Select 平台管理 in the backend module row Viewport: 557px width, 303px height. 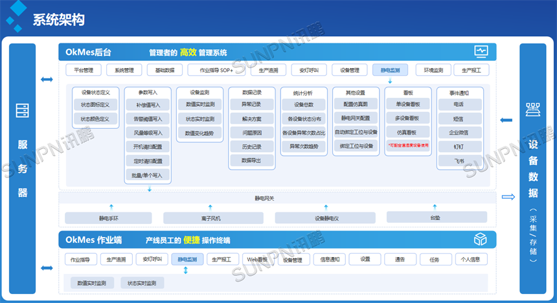[84, 70]
